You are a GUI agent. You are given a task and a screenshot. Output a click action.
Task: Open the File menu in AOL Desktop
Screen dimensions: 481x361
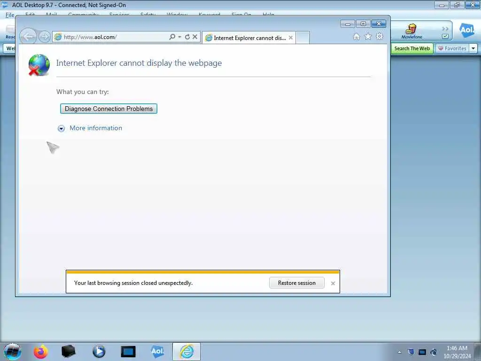[10, 15]
